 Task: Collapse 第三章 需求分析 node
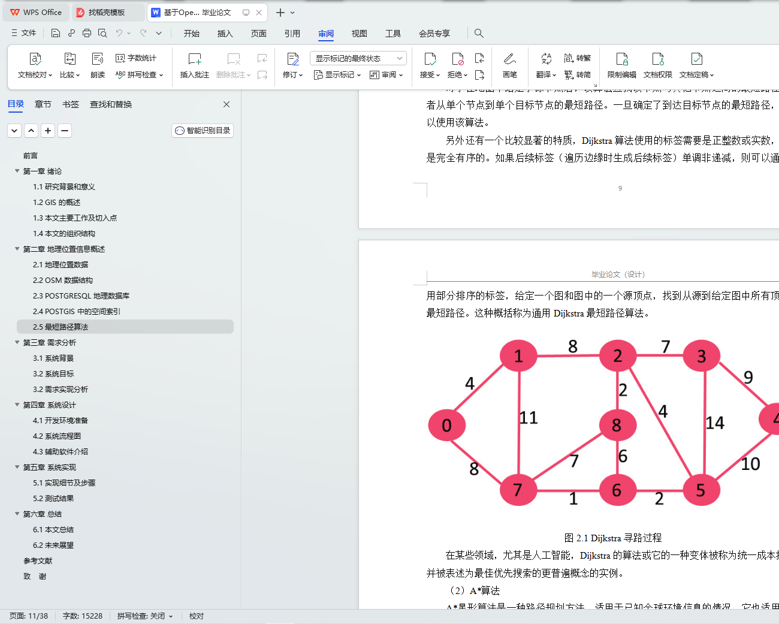(x=17, y=343)
